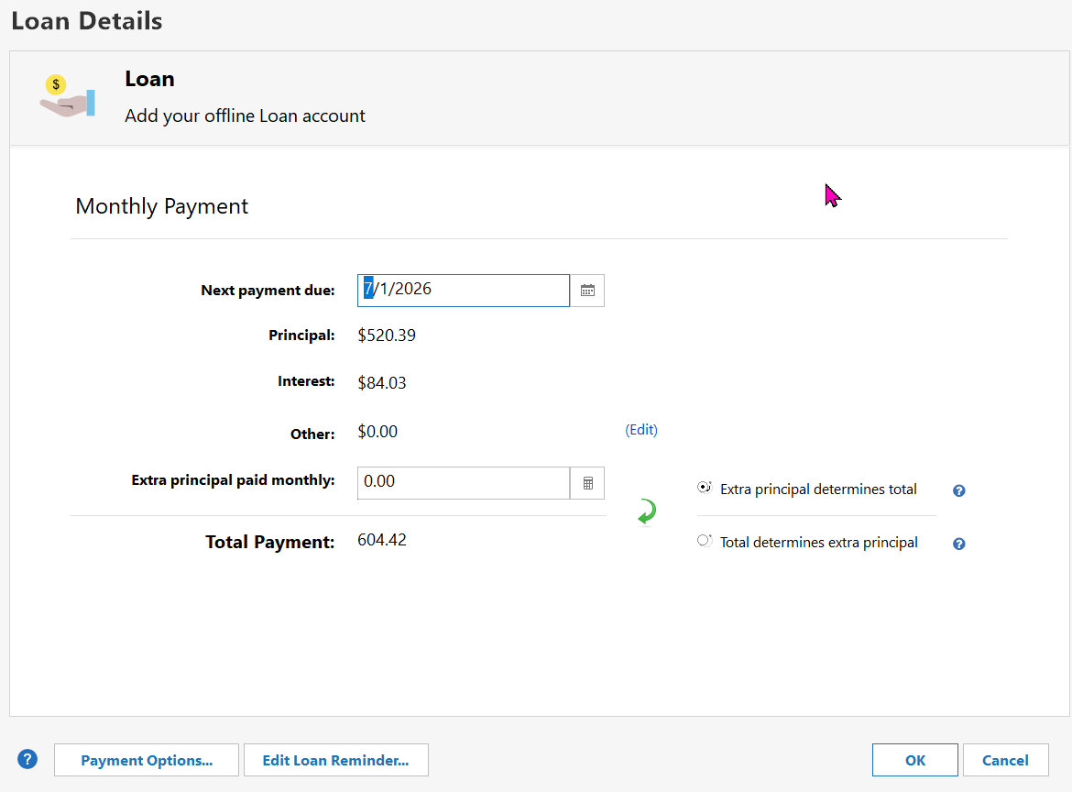The image size is (1072, 792).
Task: Open the calendar date picker icon
Action: (x=587, y=291)
